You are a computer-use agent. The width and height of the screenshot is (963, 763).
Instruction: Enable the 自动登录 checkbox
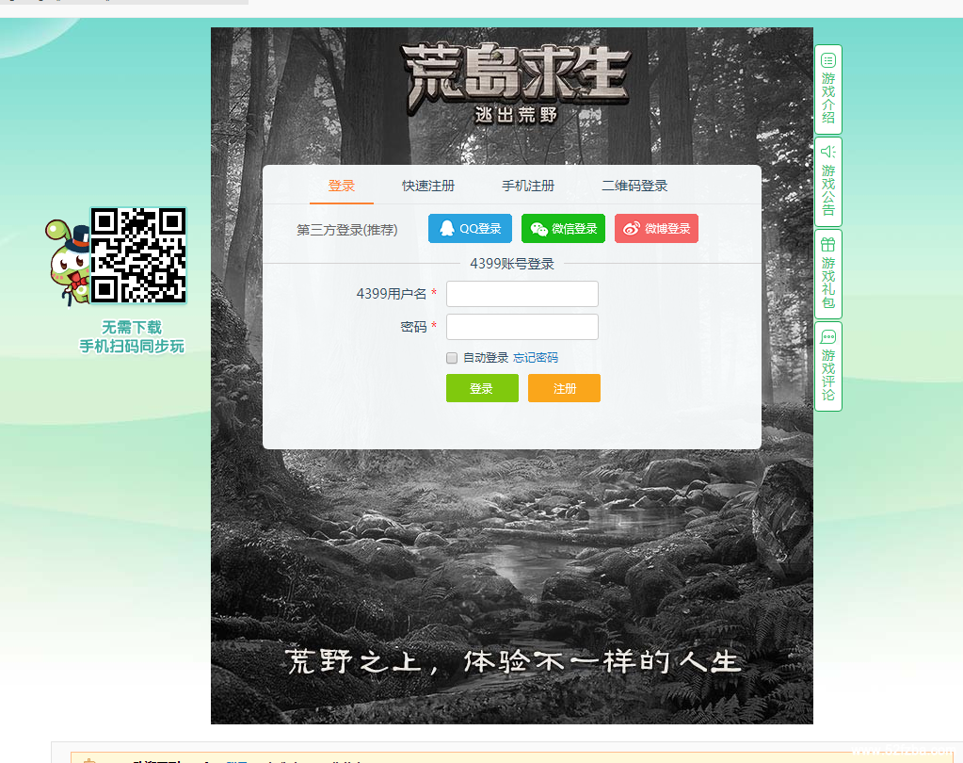pos(452,358)
